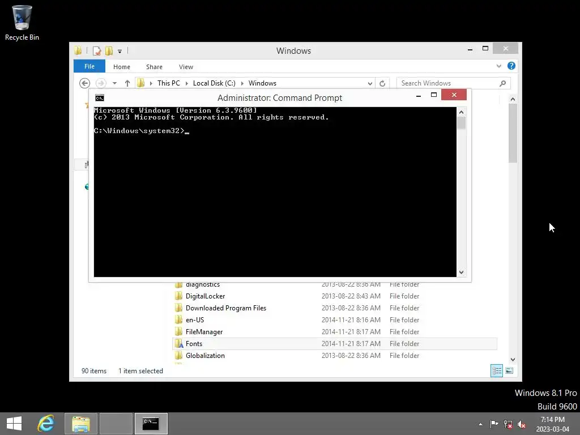The height and width of the screenshot is (435, 580).
Task: Click the en-US folder icon
Action: tap(179, 319)
